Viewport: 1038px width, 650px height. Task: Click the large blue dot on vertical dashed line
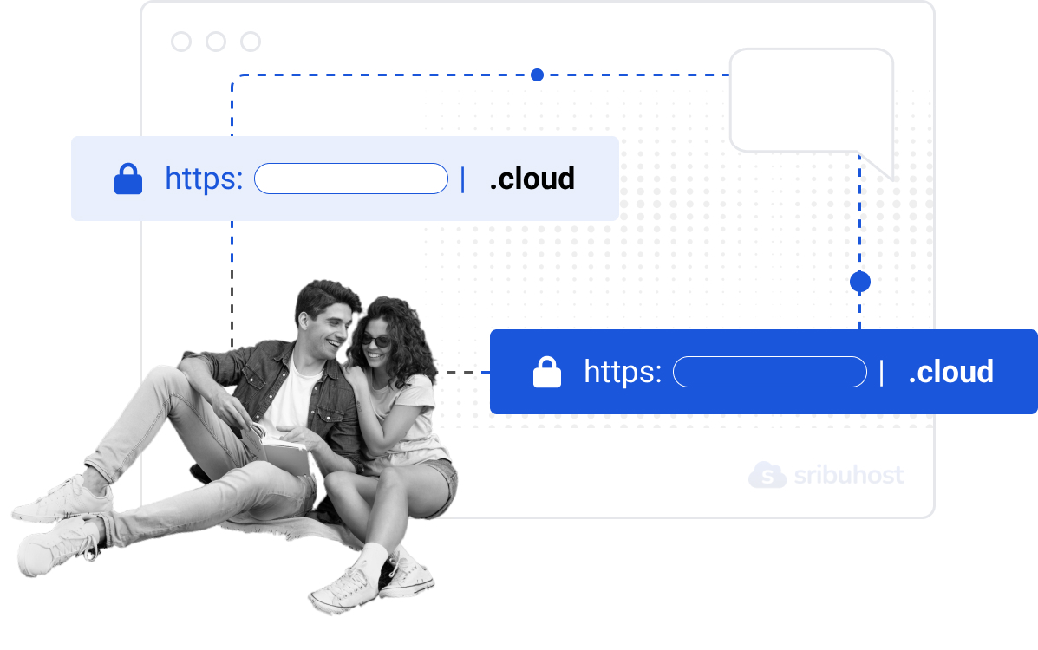click(860, 282)
